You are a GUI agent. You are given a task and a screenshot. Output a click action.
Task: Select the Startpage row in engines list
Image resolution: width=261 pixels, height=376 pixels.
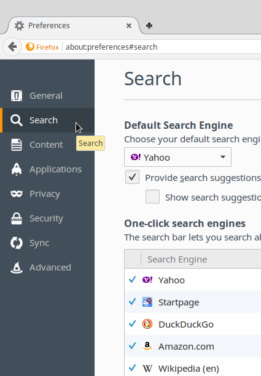193,302
